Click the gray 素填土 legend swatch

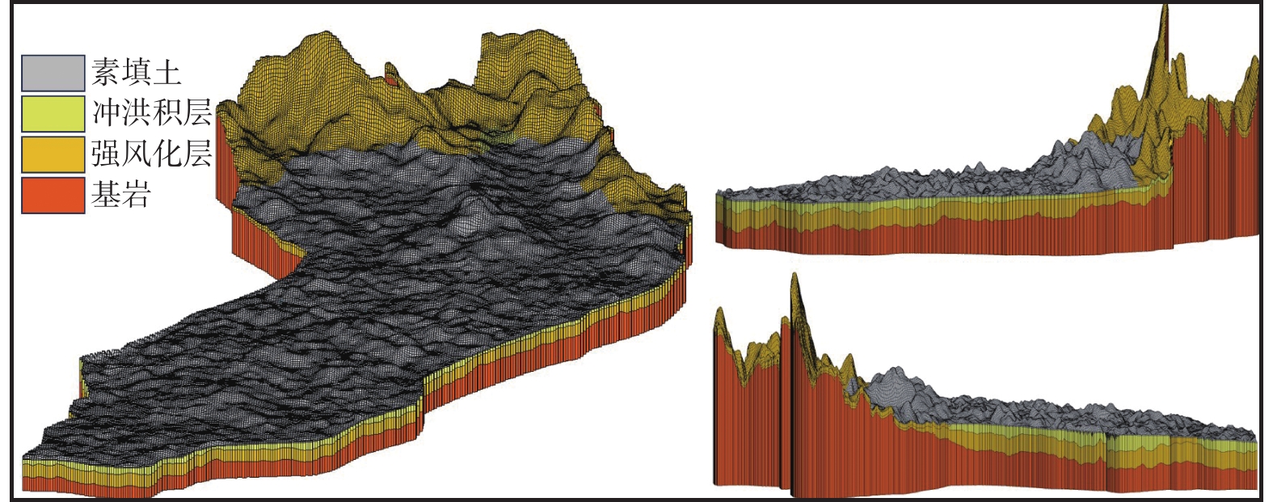pos(53,73)
